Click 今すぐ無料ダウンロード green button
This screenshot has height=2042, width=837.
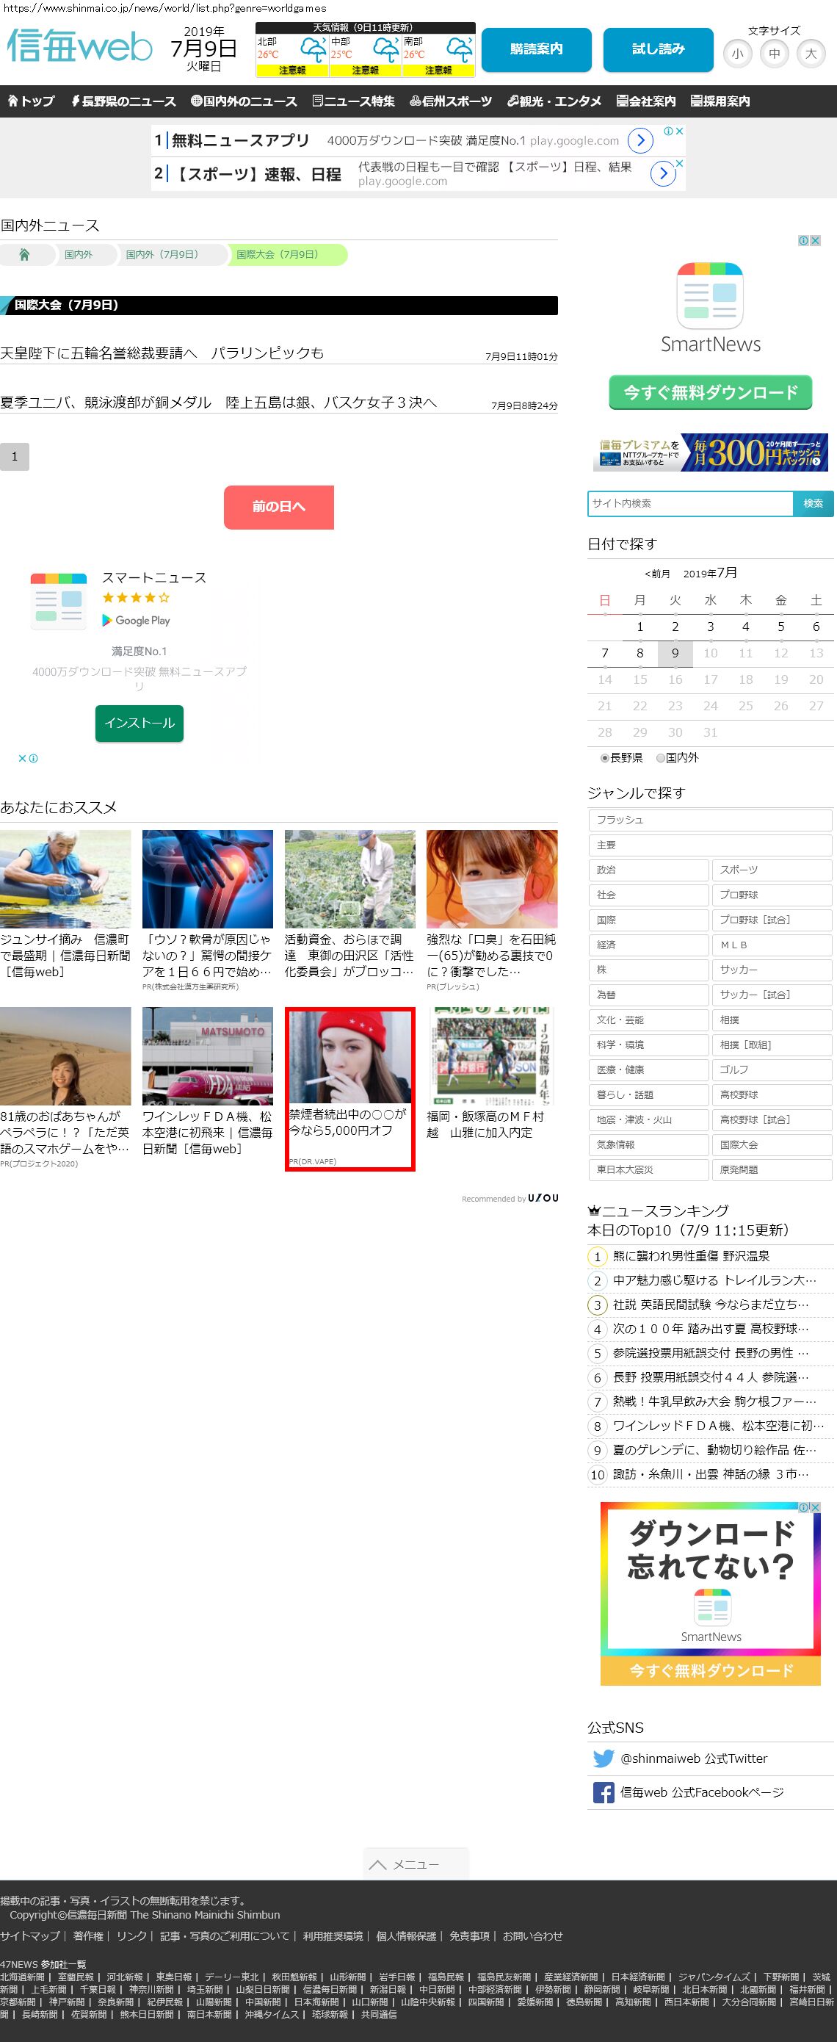tap(710, 392)
